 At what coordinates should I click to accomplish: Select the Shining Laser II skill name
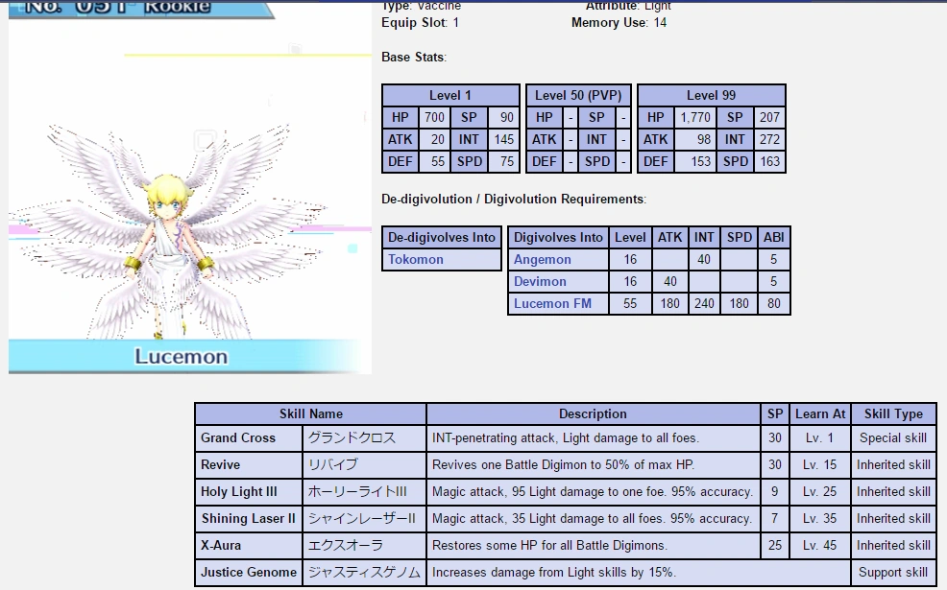248,518
